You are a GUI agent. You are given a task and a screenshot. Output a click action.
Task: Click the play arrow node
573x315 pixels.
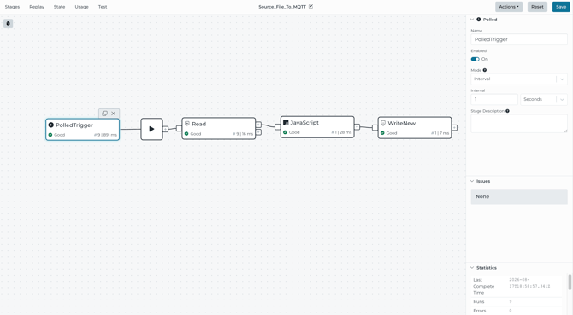(151, 129)
